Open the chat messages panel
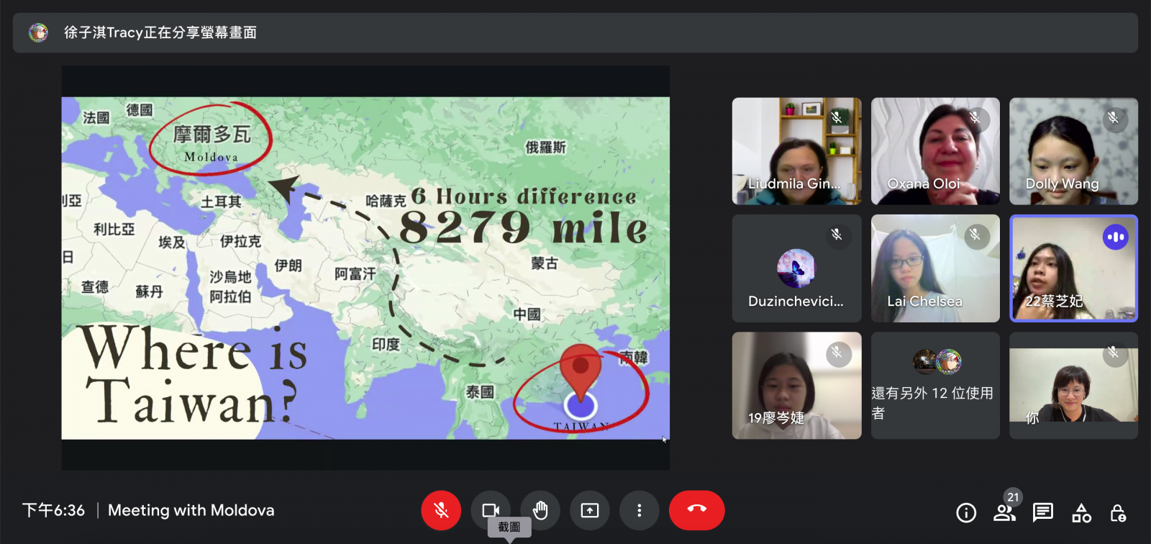 click(x=1042, y=512)
